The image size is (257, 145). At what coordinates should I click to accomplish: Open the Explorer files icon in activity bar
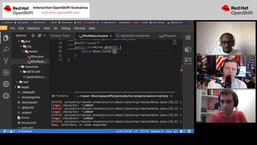[6, 38]
